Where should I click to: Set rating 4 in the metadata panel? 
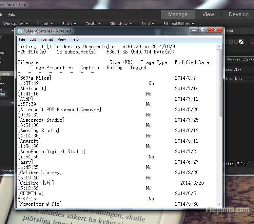(x=231, y=42)
